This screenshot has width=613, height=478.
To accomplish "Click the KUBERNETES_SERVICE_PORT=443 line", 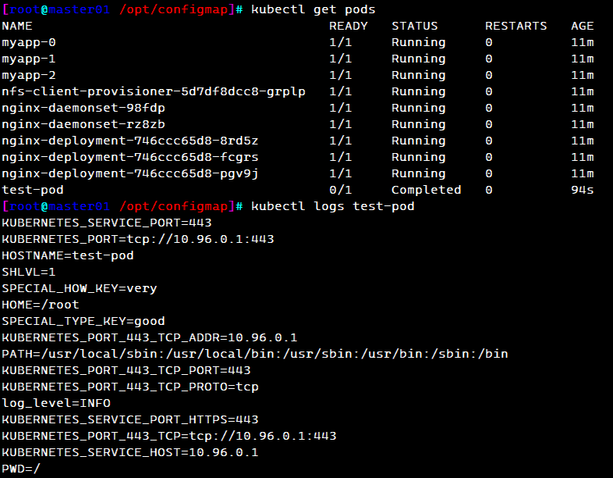I will [x=107, y=223].
